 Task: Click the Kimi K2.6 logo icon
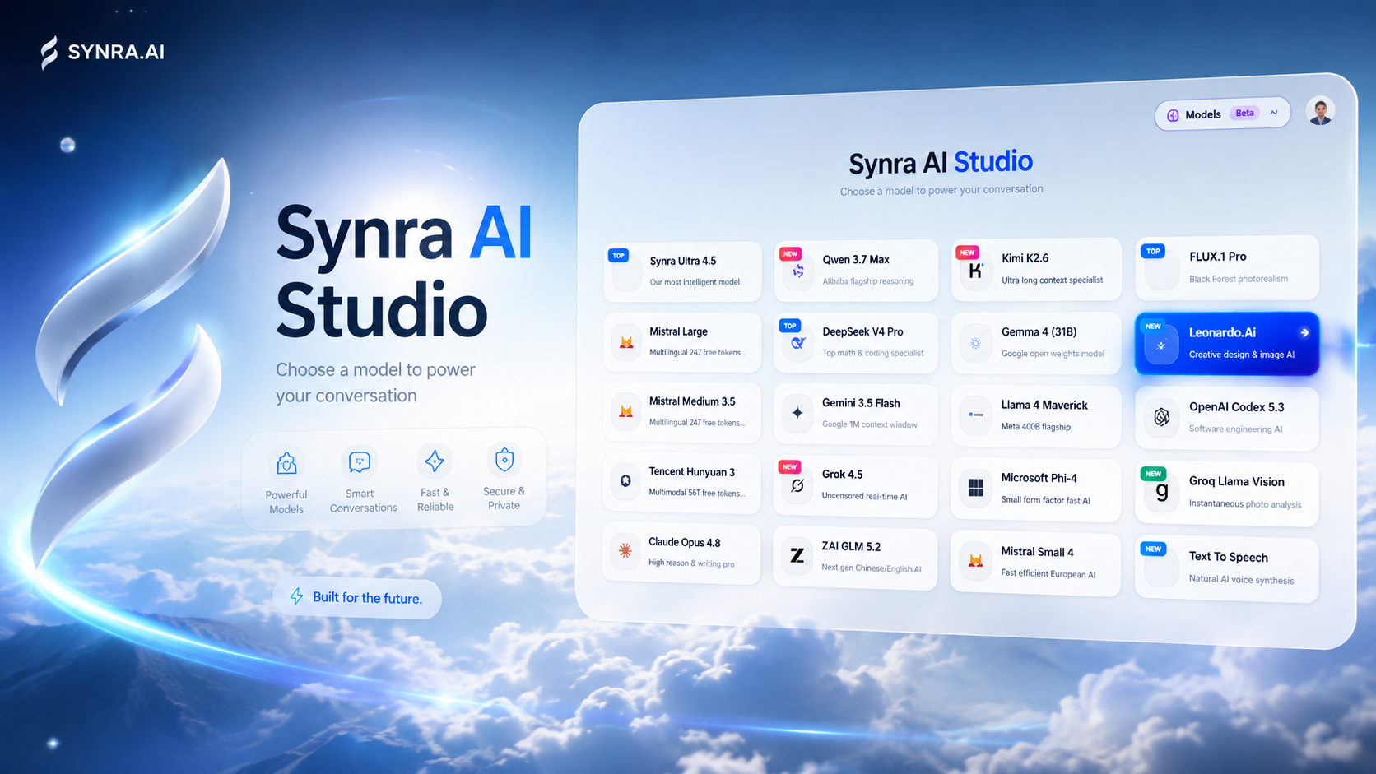pos(975,271)
